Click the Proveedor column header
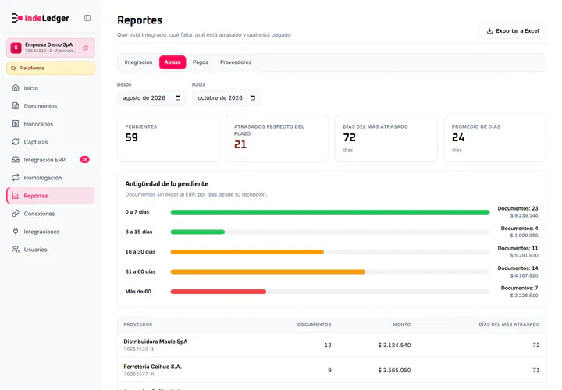Image resolution: width=562 pixels, height=390 pixels. click(x=138, y=324)
